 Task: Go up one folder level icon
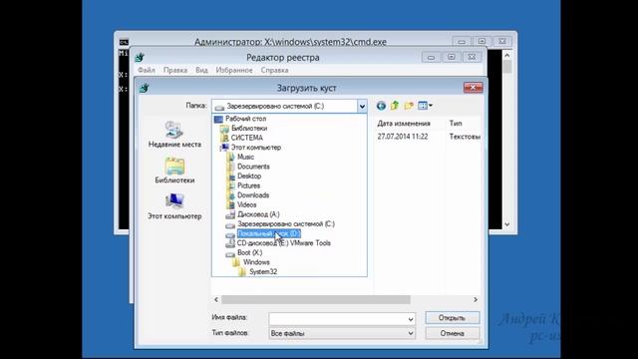tap(395, 106)
